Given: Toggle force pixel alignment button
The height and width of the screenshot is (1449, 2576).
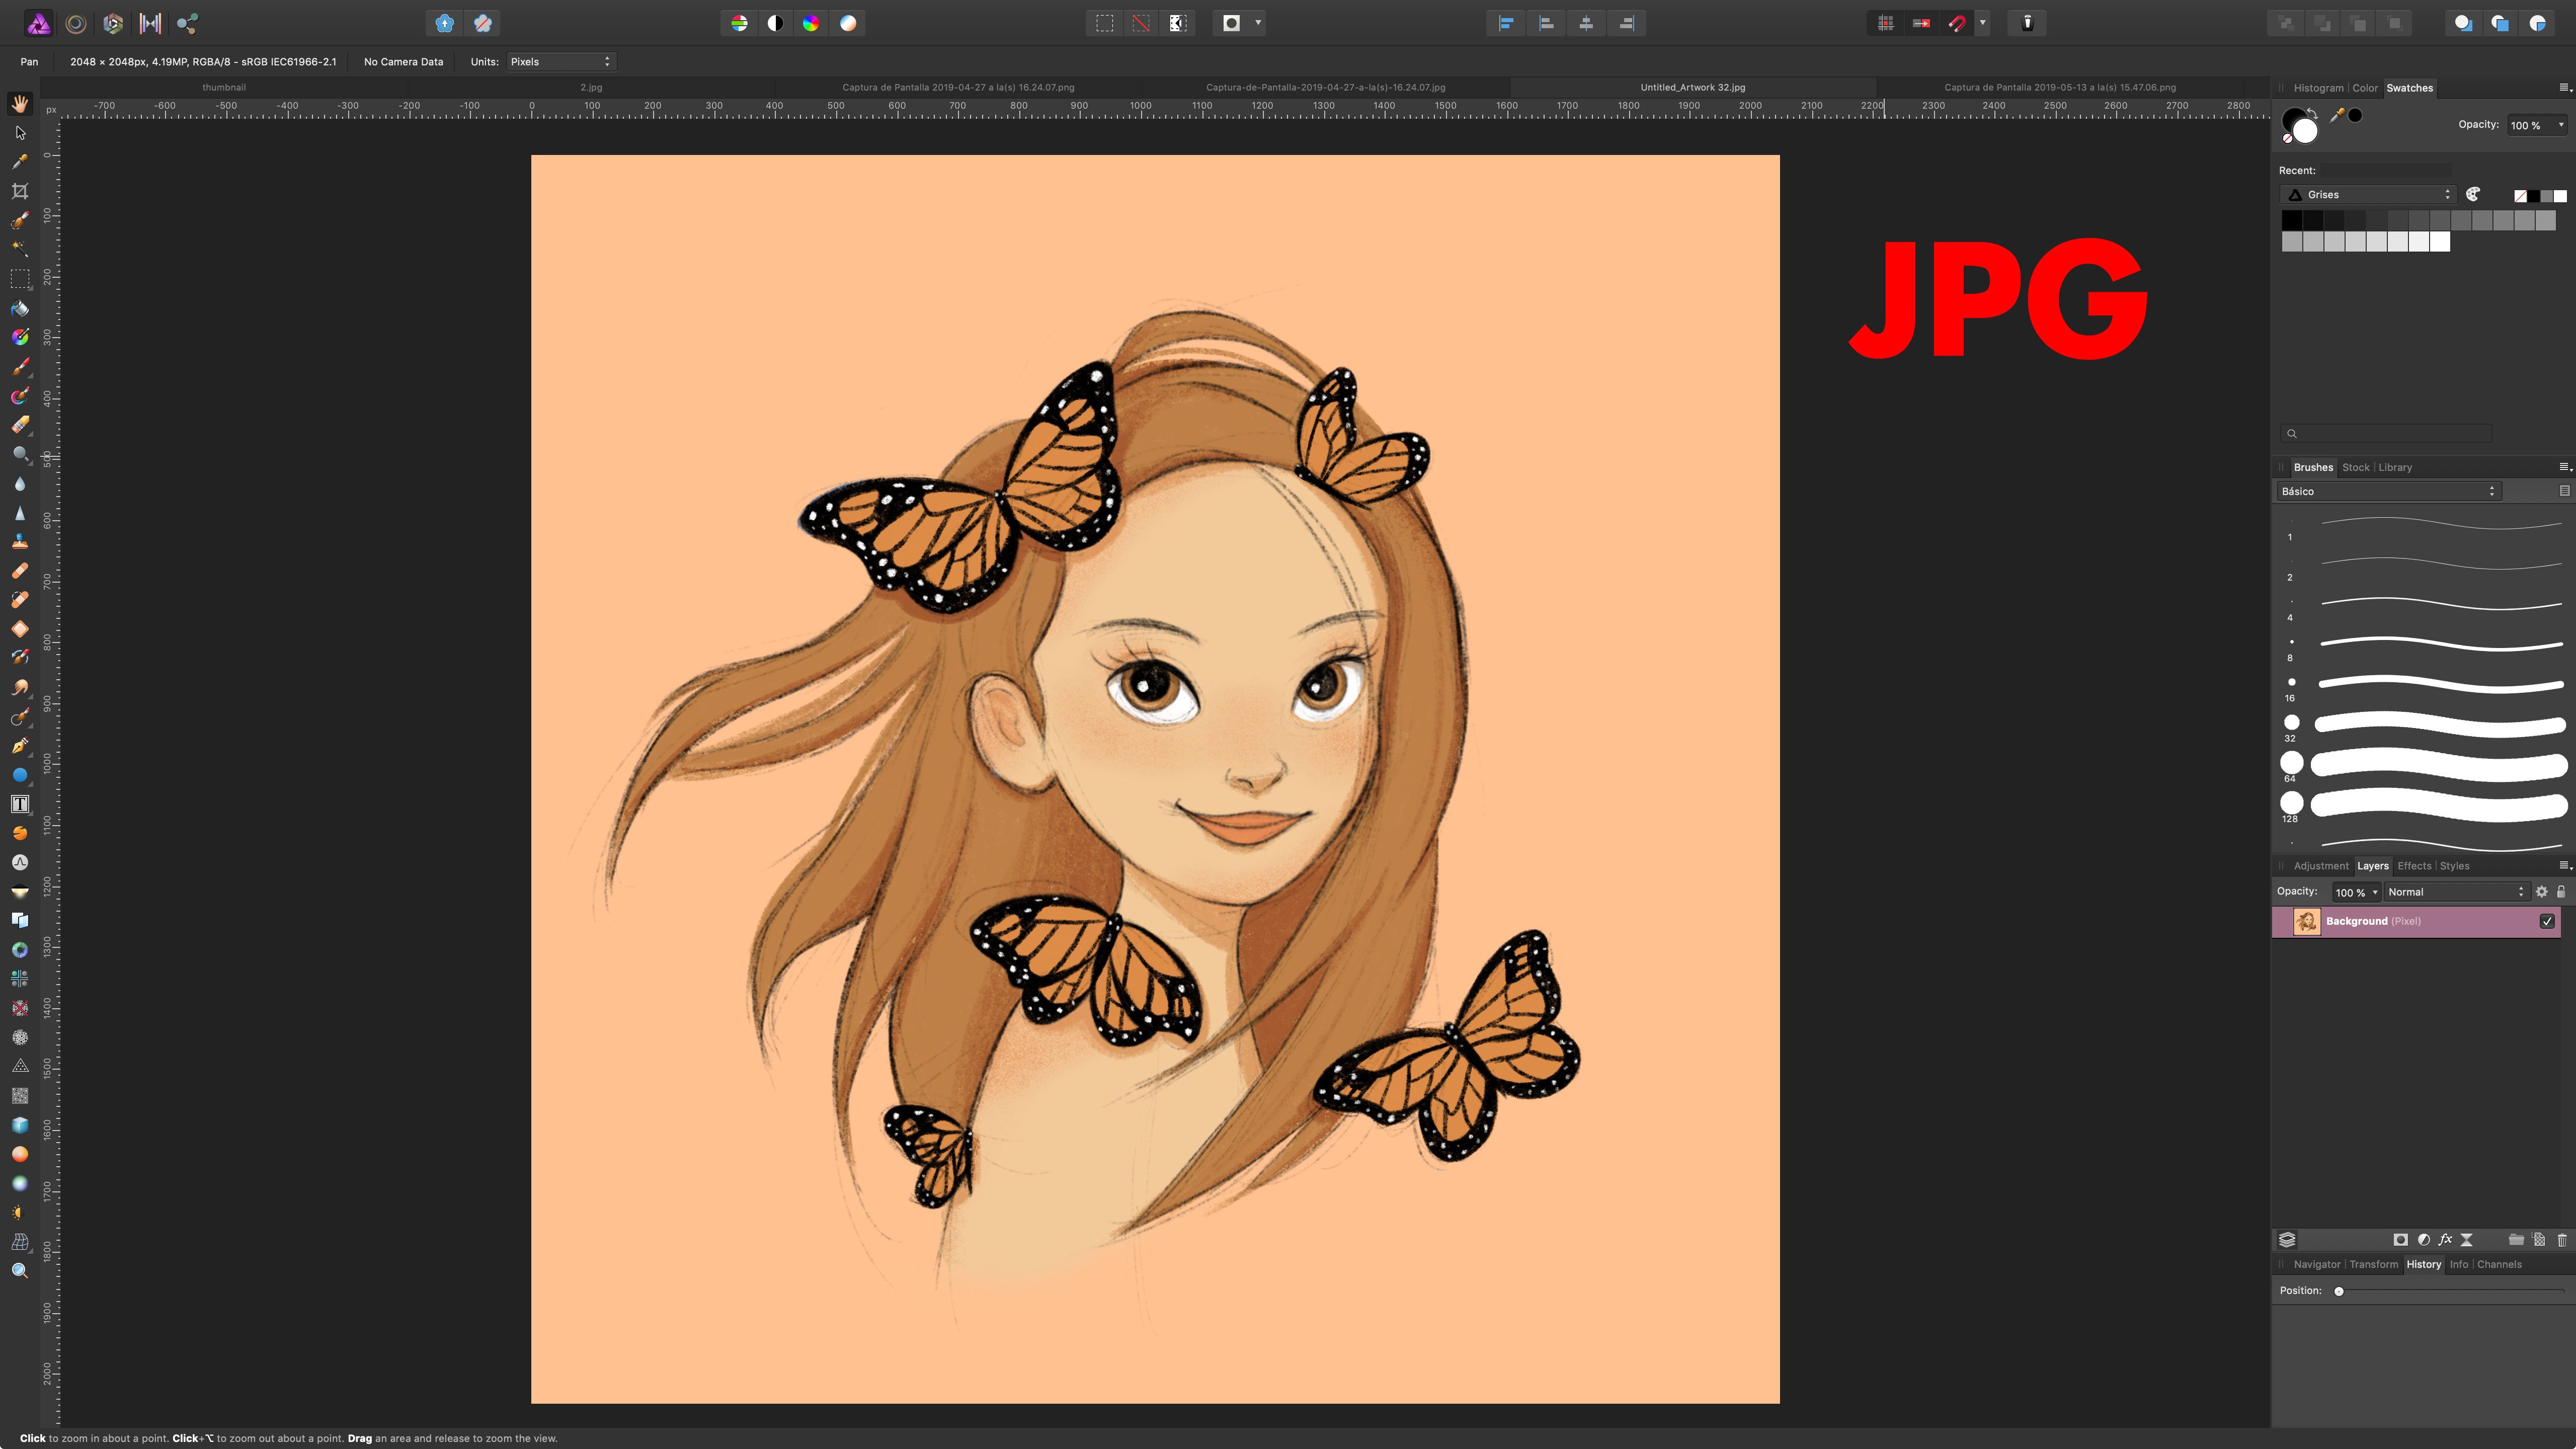Looking at the screenshot, I should (1885, 23).
